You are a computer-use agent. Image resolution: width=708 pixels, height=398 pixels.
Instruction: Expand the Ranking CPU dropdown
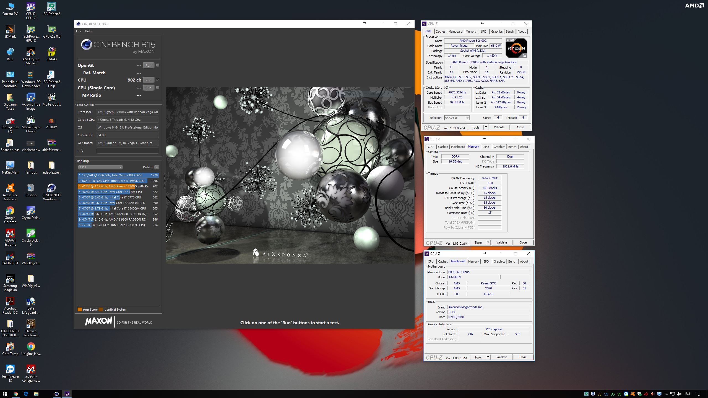100,167
